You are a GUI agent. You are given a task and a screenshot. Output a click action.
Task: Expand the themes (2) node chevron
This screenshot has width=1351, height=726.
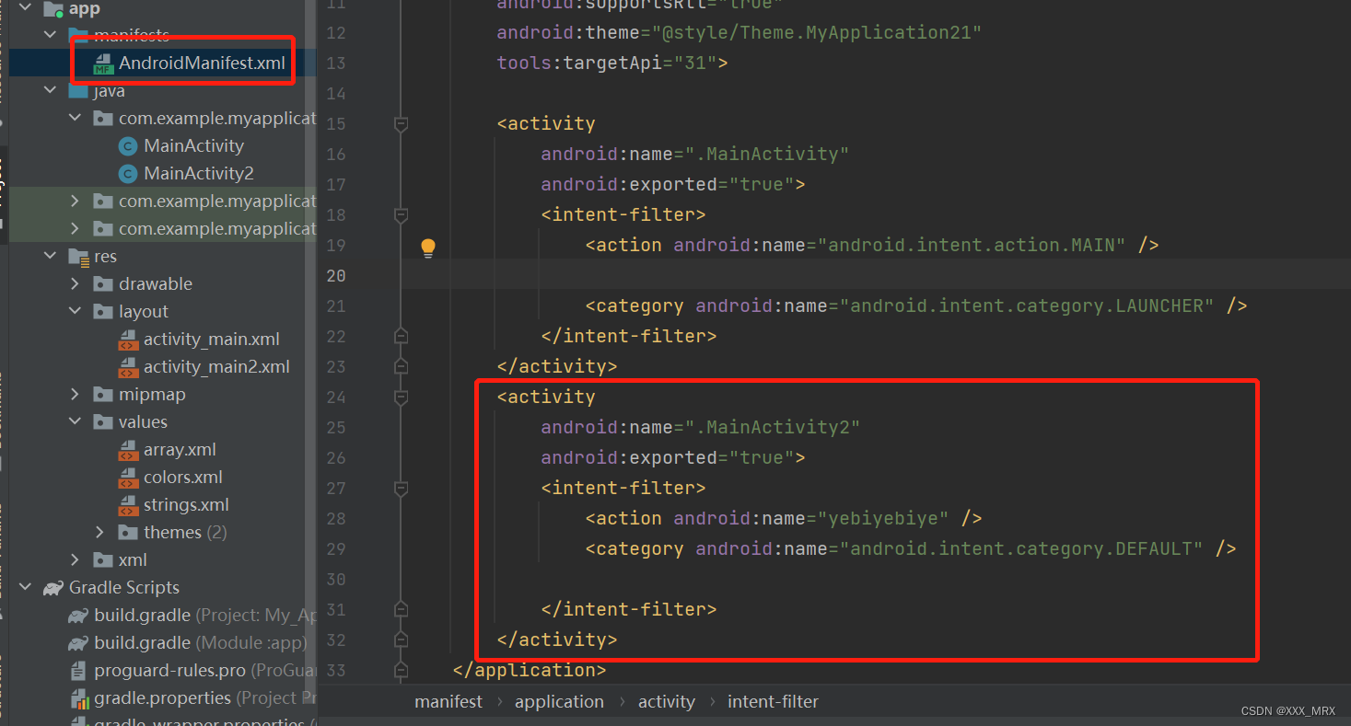(99, 532)
